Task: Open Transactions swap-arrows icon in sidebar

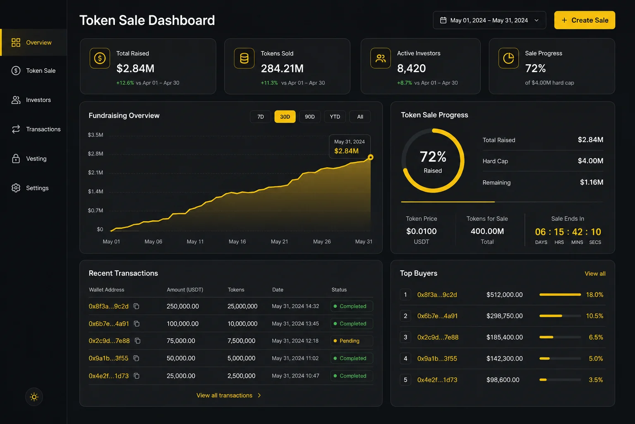Action: (x=16, y=129)
